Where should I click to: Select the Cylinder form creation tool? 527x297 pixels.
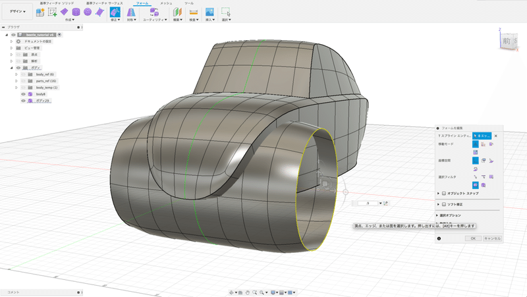point(76,12)
